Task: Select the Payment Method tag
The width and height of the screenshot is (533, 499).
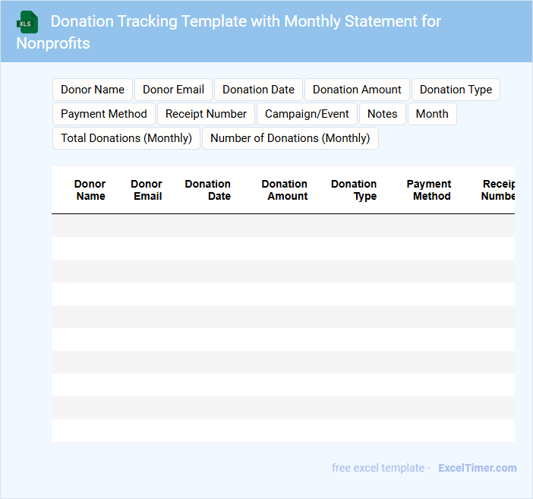Action: 104,114
